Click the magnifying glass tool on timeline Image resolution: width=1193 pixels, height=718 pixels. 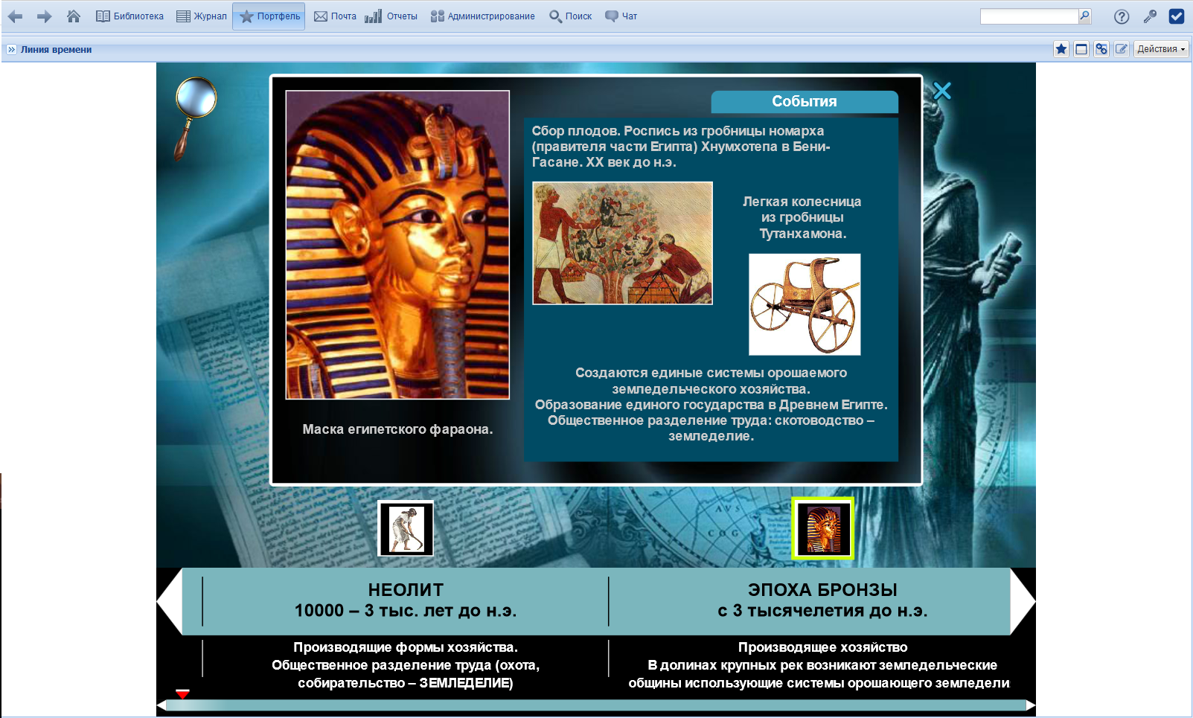pyautogui.click(x=194, y=118)
